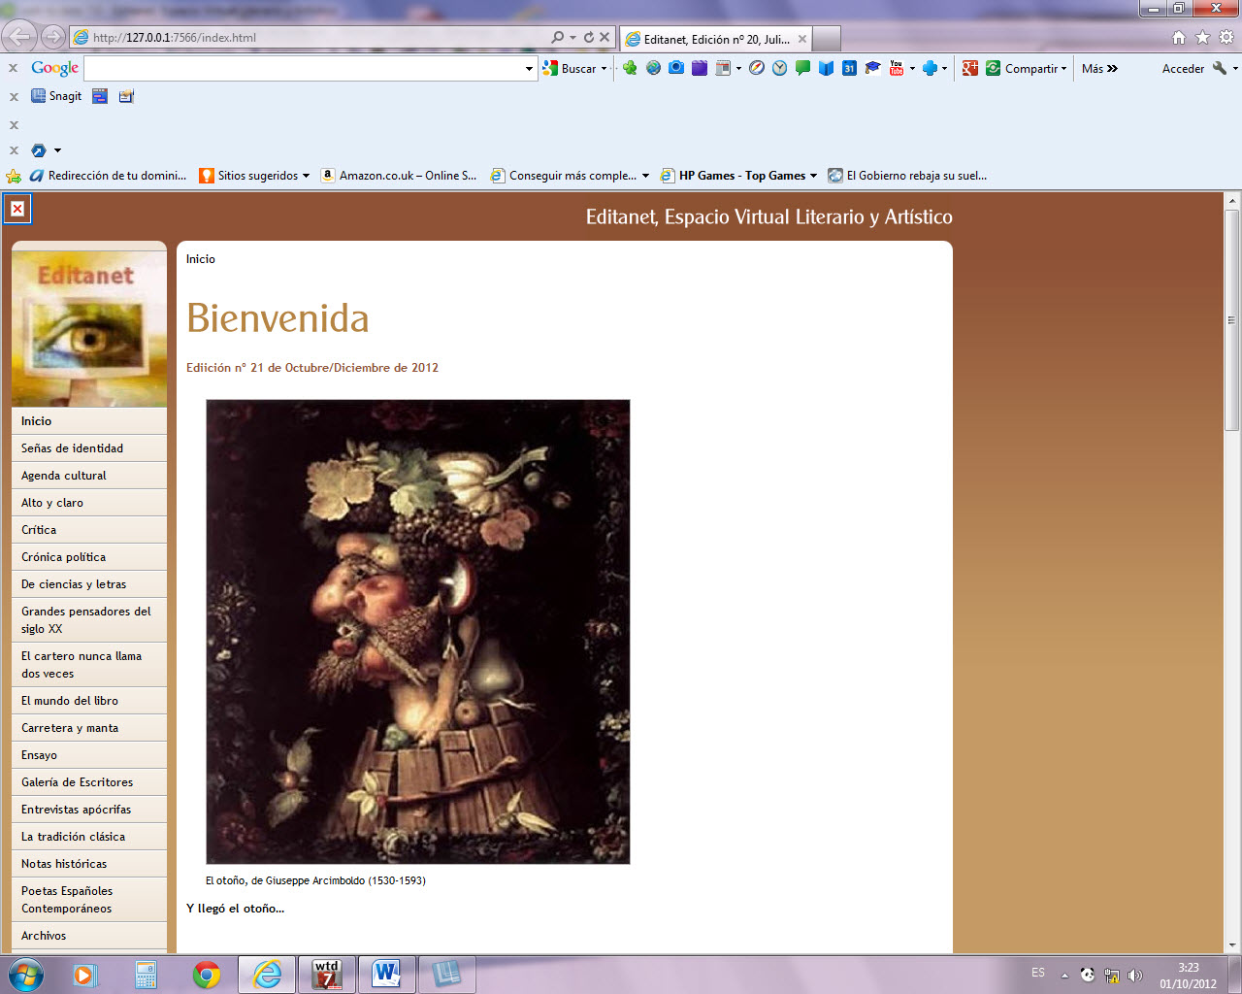The width and height of the screenshot is (1242, 994).
Task: Click the Refresh icon in address bar
Action: click(588, 38)
